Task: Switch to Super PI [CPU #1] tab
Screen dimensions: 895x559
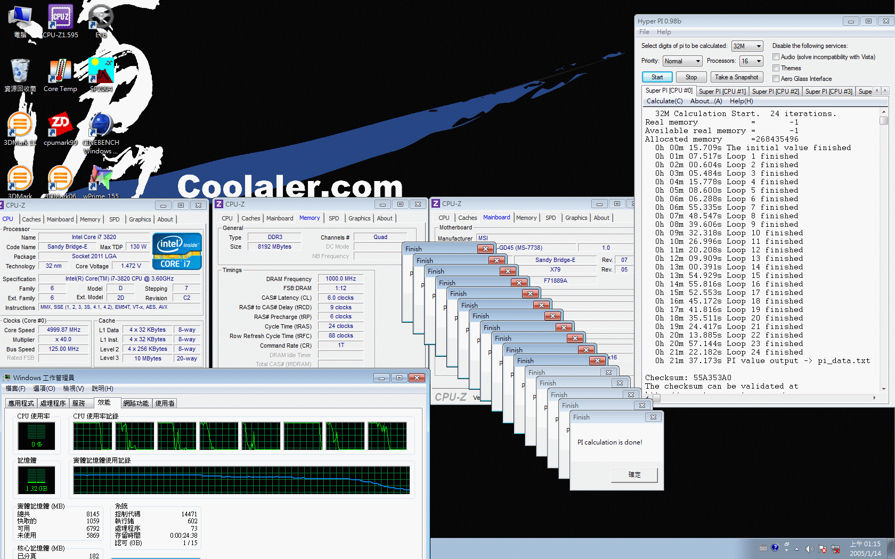Action: pyautogui.click(x=722, y=92)
